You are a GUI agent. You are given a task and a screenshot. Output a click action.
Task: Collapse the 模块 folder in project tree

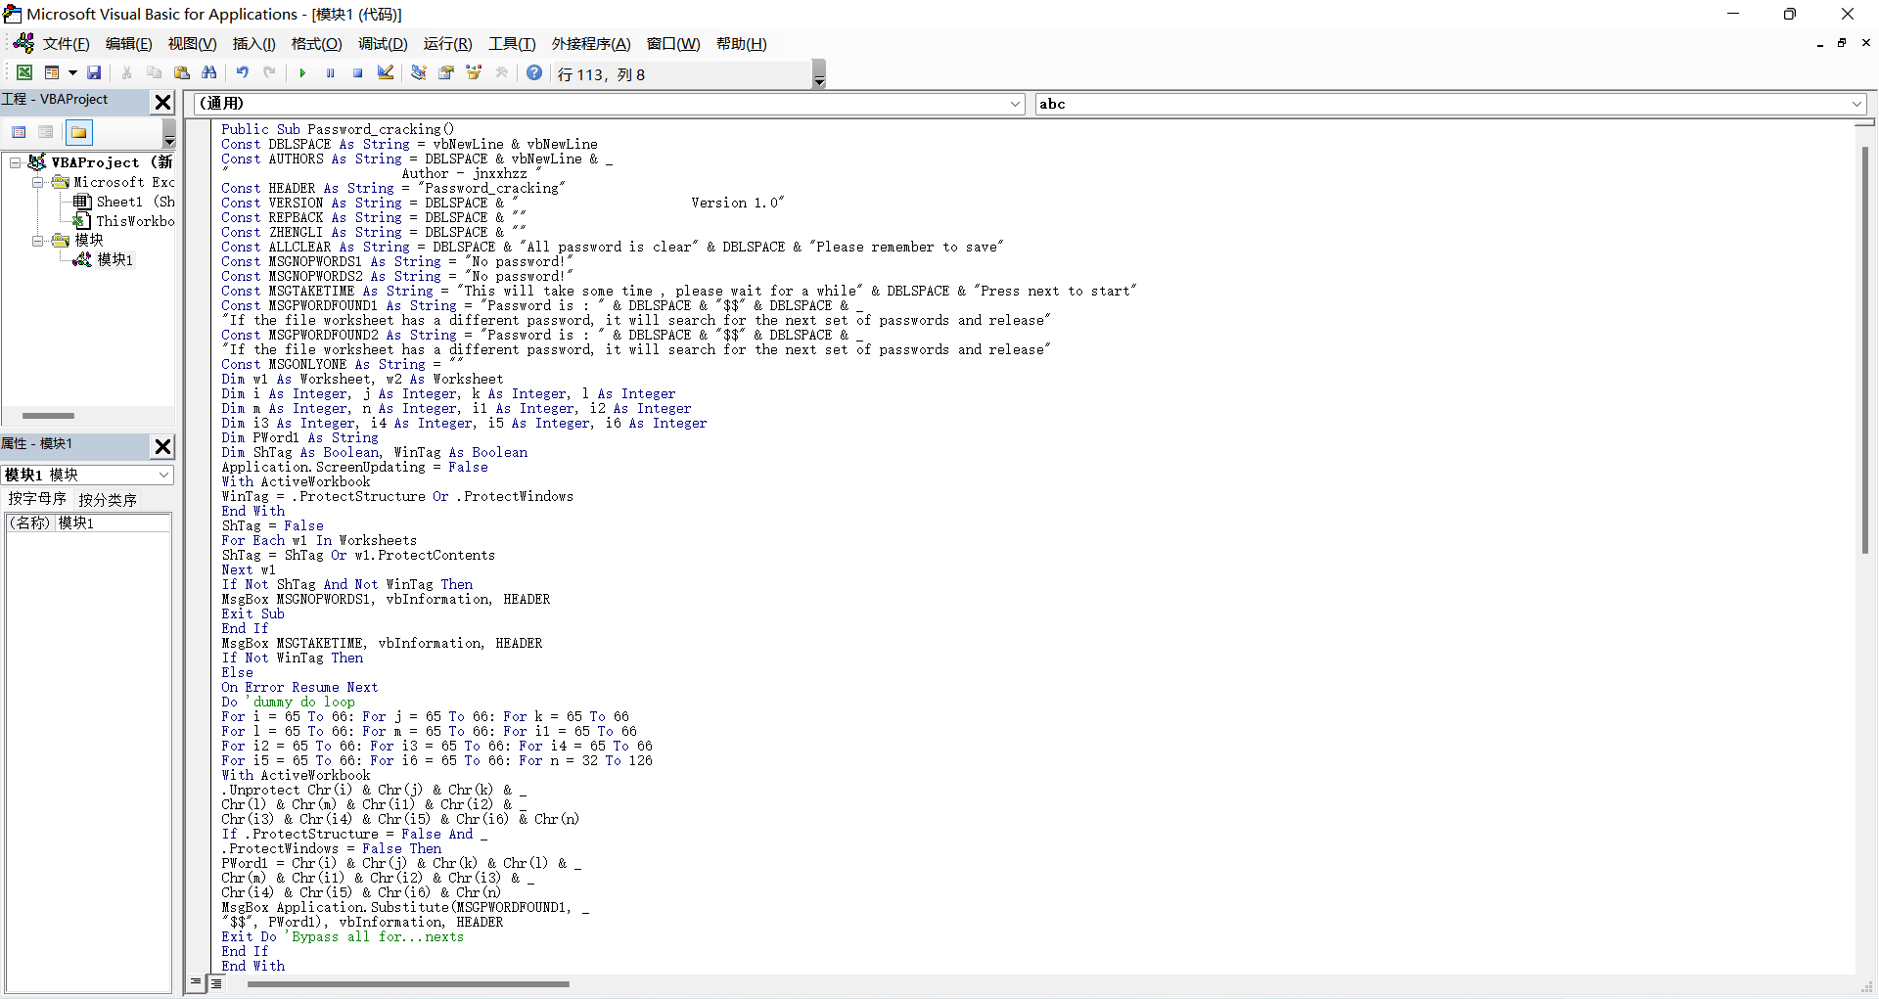tap(37, 241)
